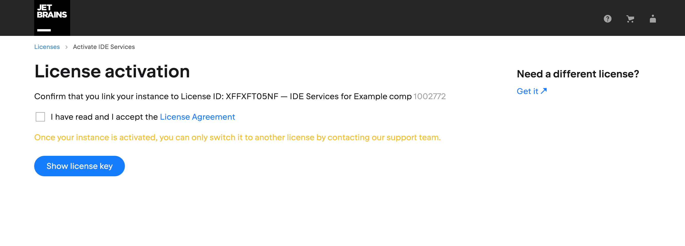Viewport: 685px width, 246px height.
Task: Select 'Activate IDE Services' in the breadcrumb
Action: tap(104, 47)
